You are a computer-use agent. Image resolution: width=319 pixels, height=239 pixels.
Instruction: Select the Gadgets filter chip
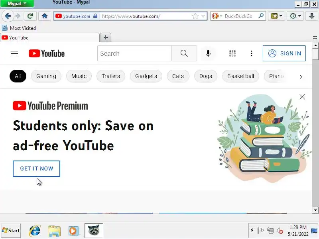pyautogui.click(x=146, y=76)
